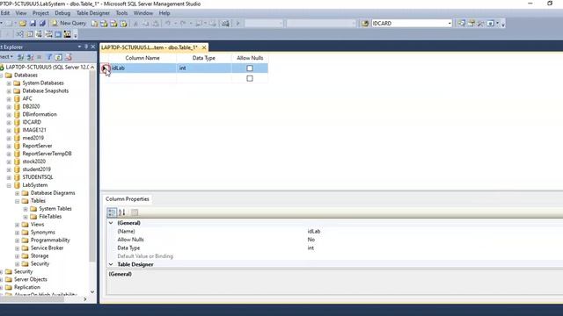The height and width of the screenshot is (316, 563).
Task: Click the (Name) property value idLab
Action: pyautogui.click(x=314, y=232)
